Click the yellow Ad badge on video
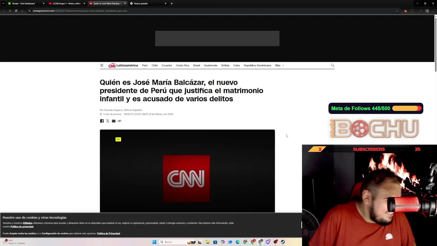The width and height of the screenshot is (437, 246). click(x=118, y=139)
